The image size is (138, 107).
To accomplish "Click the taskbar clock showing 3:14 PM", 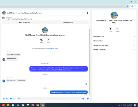I will pos(129,105).
